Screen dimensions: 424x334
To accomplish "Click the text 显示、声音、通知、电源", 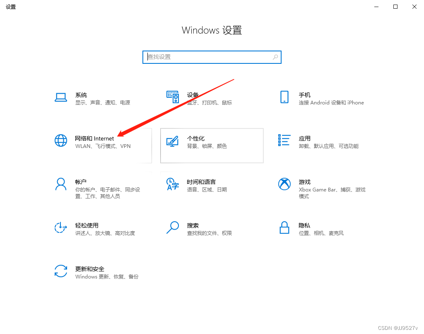I will click(103, 103).
